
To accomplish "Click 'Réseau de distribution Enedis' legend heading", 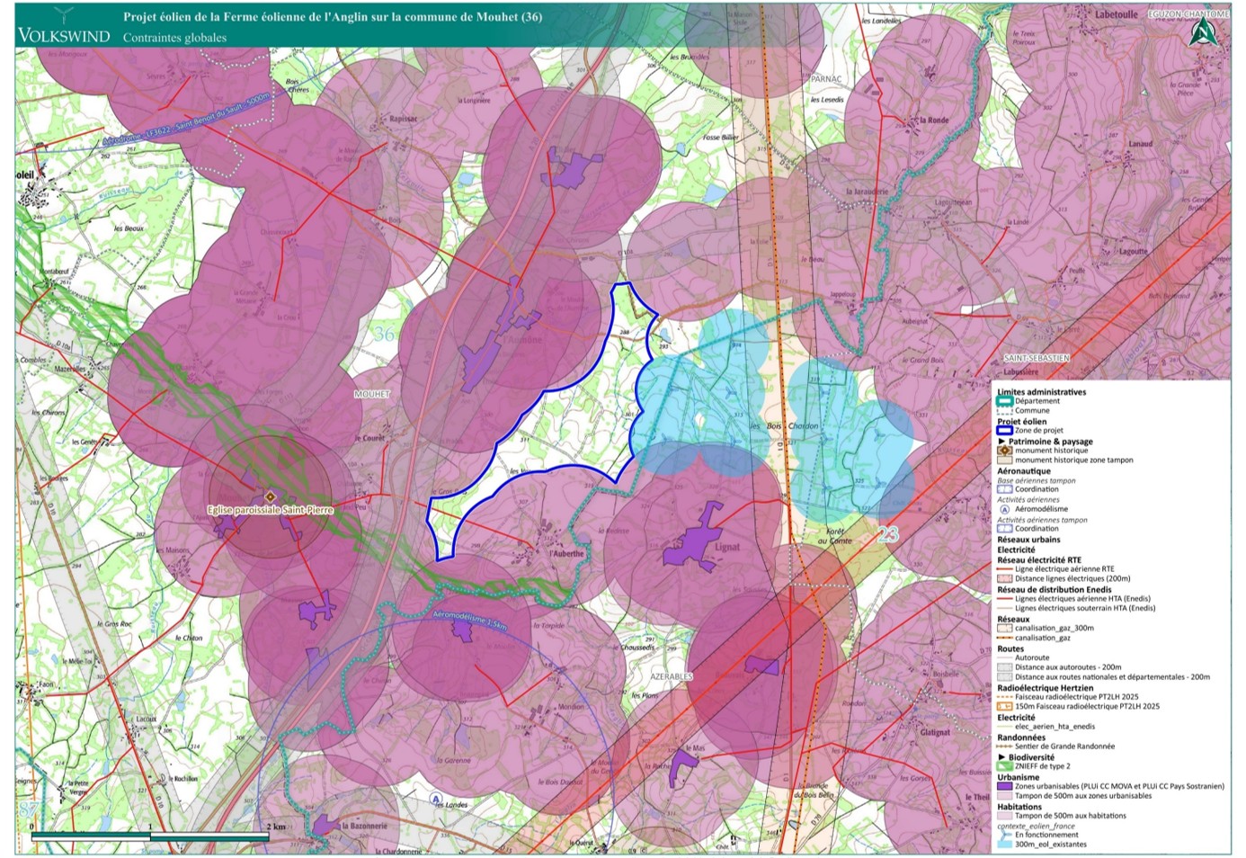I will click(1054, 589).
